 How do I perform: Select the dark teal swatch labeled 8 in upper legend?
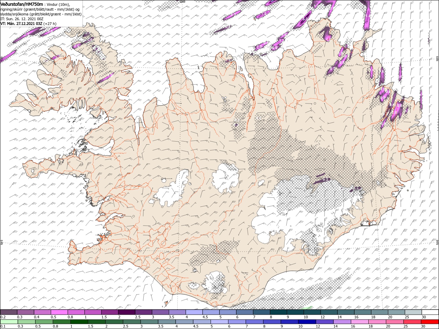[278, 312]
